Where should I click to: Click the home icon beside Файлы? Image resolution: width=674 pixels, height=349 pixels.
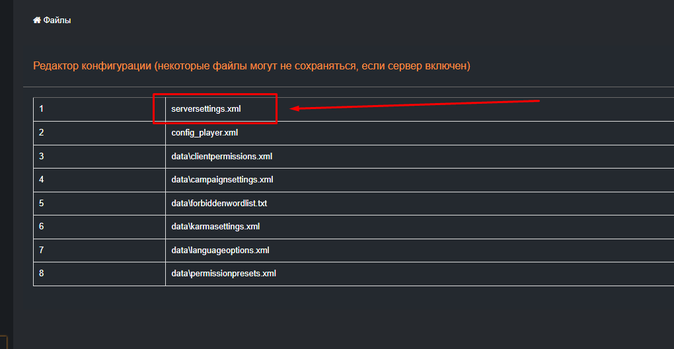pos(37,20)
